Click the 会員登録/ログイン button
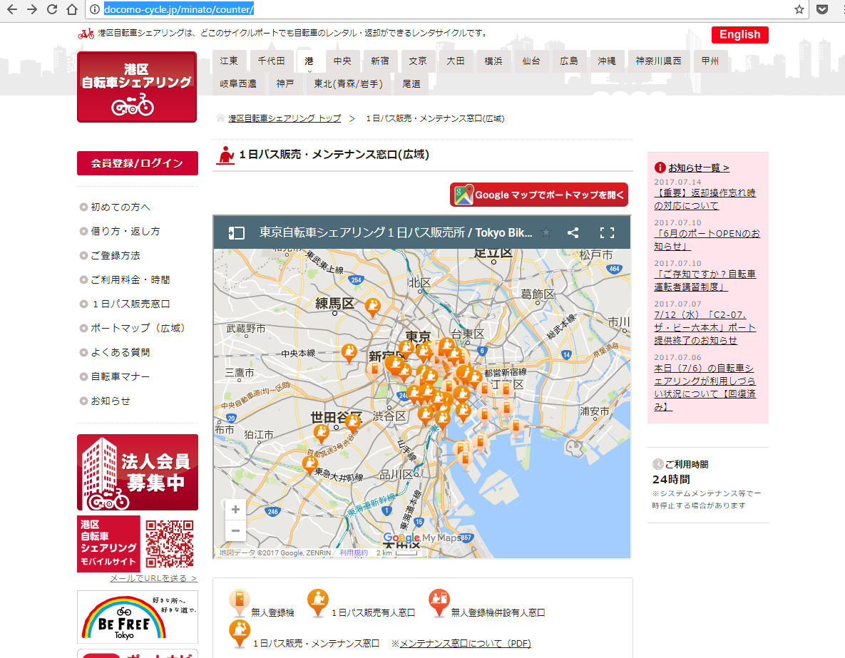This screenshot has height=658, width=845. (138, 163)
